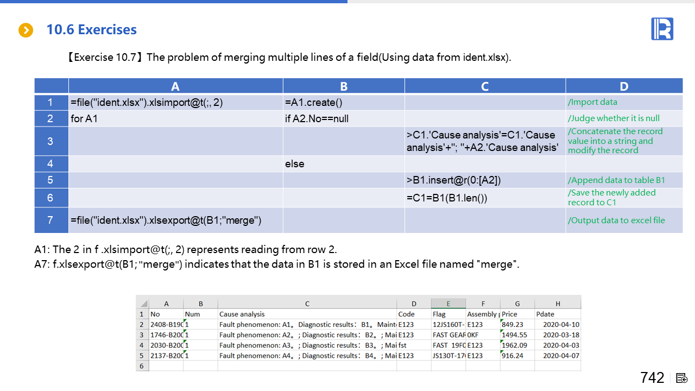Select the cell "if A2.No==null"

(x=343, y=118)
